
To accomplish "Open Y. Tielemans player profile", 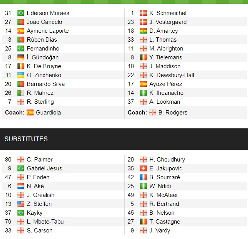I will 165,57.
